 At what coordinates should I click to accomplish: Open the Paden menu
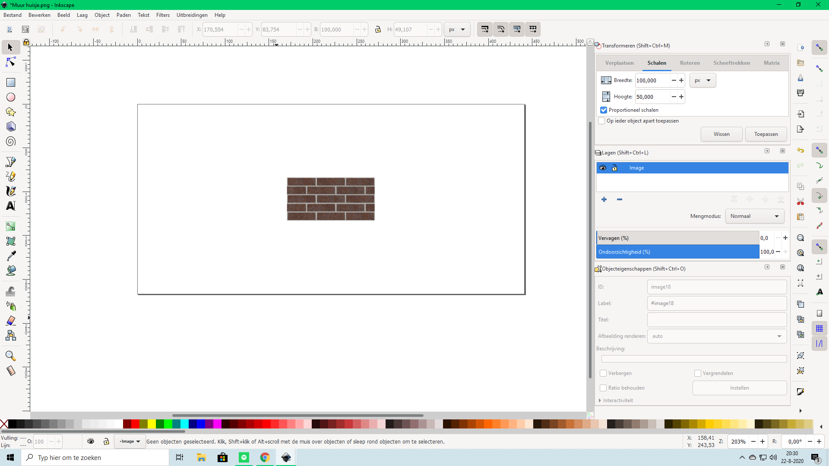pos(123,15)
